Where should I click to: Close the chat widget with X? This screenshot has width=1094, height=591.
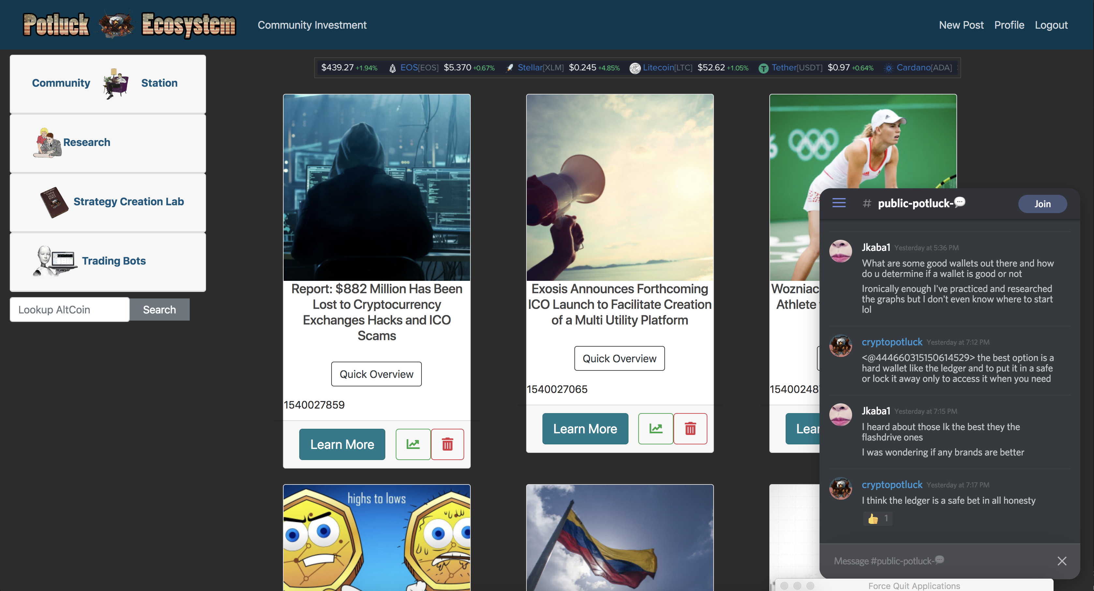(1062, 561)
